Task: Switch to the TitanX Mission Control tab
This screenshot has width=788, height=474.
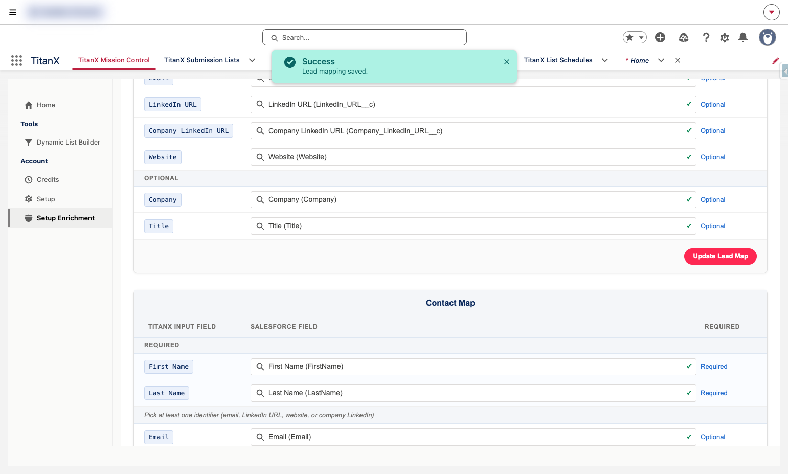Action: (x=114, y=60)
